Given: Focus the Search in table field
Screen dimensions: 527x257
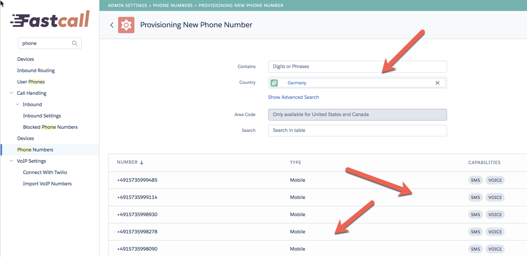Looking at the screenshot, I should click(x=358, y=131).
